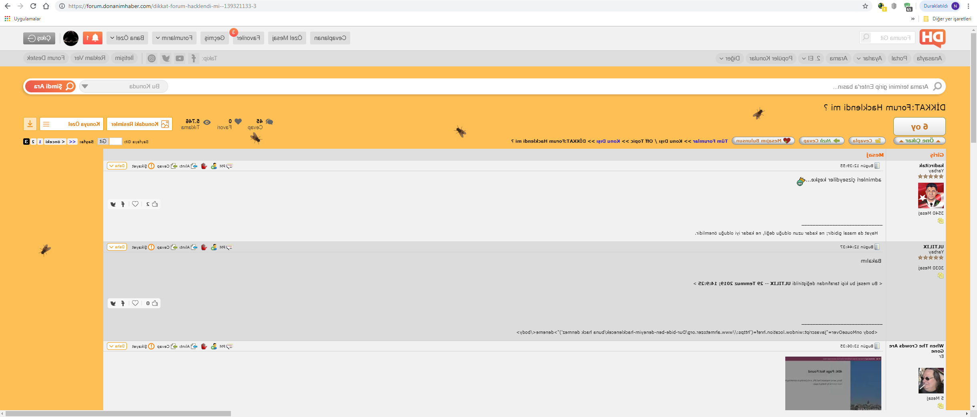Click the Chrome reload page icon
The image size is (977, 417).
tap(33, 6)
